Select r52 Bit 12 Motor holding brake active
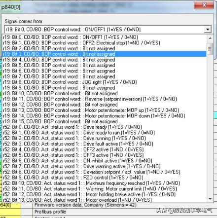Viewport: 217px width, 218px height. coord(104,194)
